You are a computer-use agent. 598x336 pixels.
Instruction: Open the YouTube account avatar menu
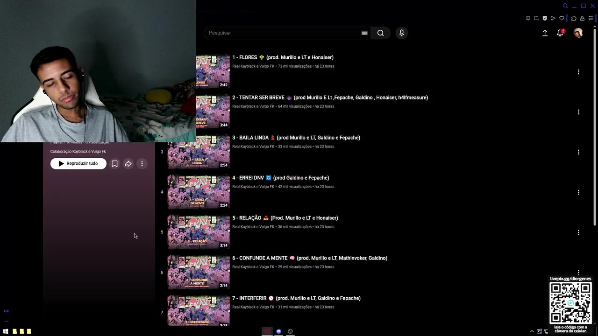[578, 33]
